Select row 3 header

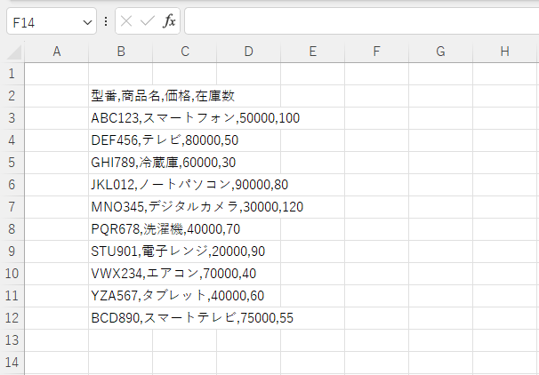12,118
